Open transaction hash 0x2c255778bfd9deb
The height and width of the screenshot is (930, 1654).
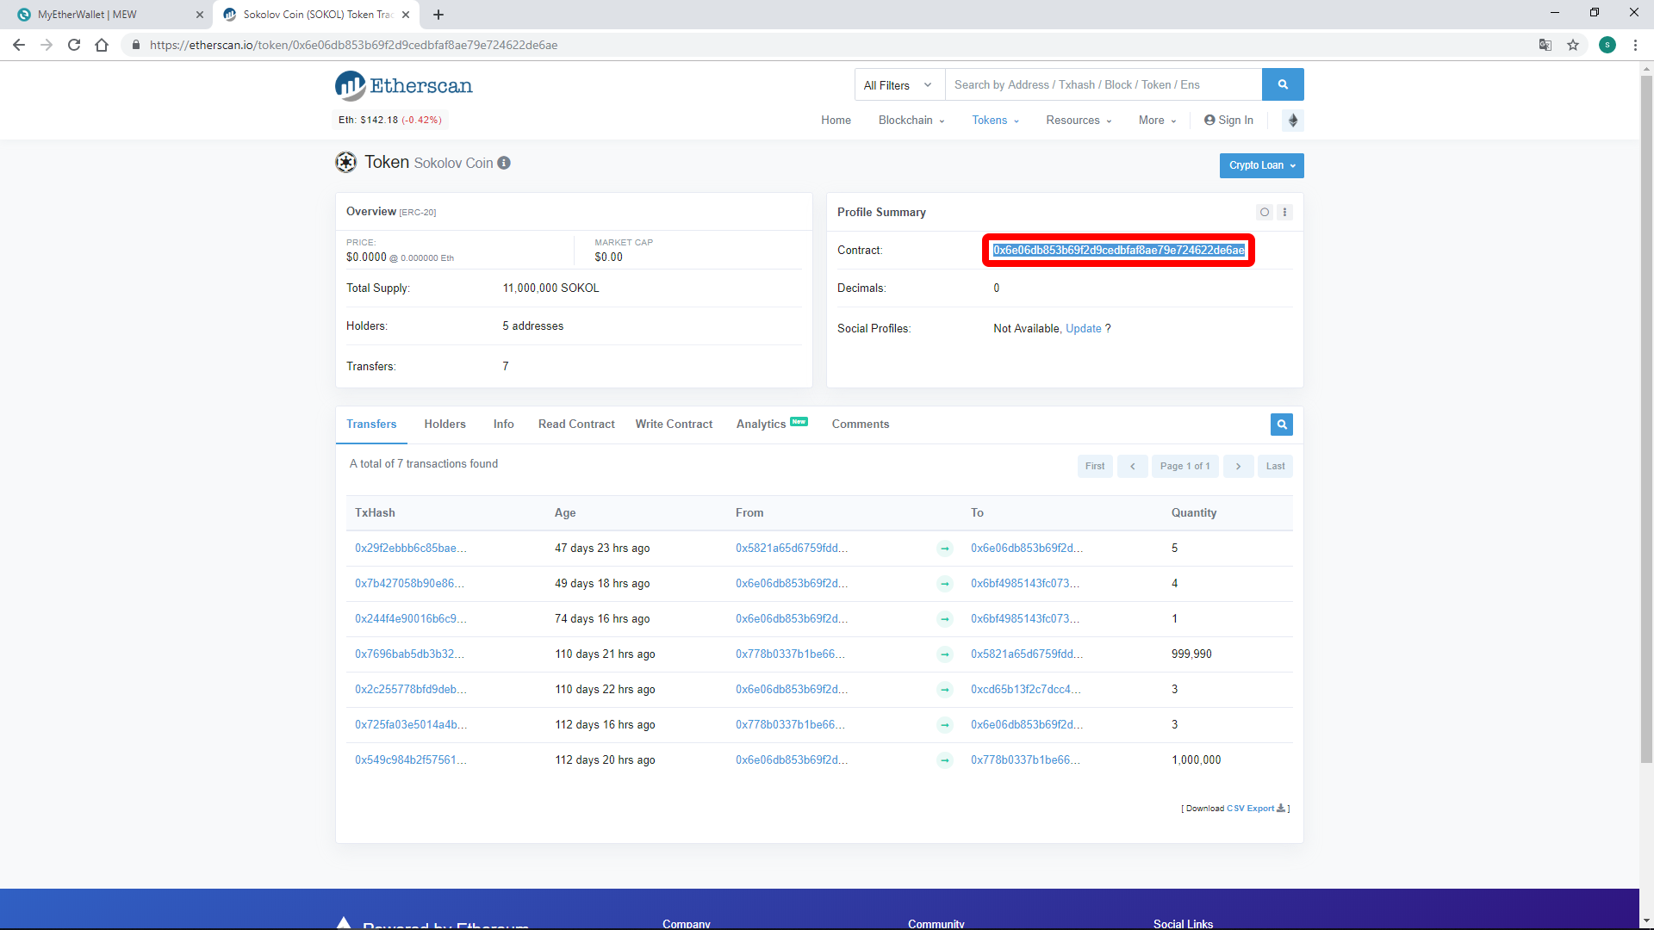pyautogui.click(x=411, y=690)
